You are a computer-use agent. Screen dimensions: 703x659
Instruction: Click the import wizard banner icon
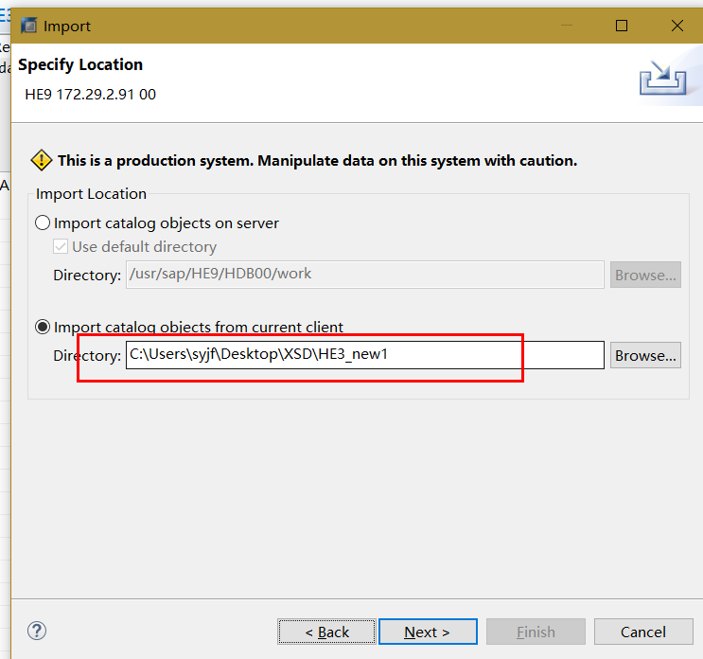point(662,78)
